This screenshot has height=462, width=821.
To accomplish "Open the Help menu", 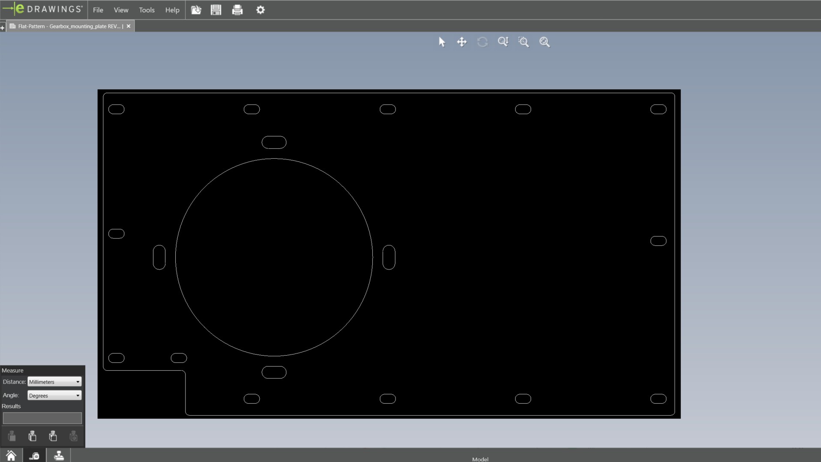I will (172, 10).
